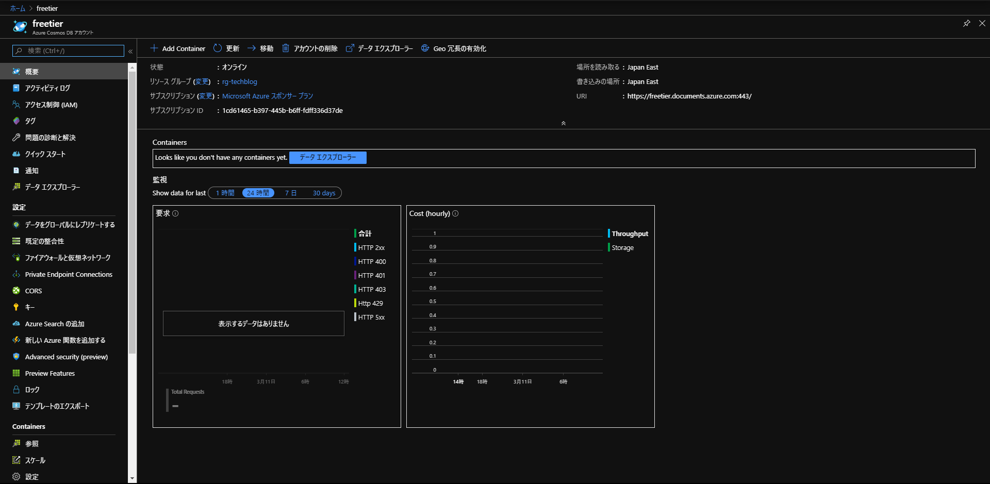
Task: Click the Geo redundancy globe icon
Action: [x=425, y=48]
